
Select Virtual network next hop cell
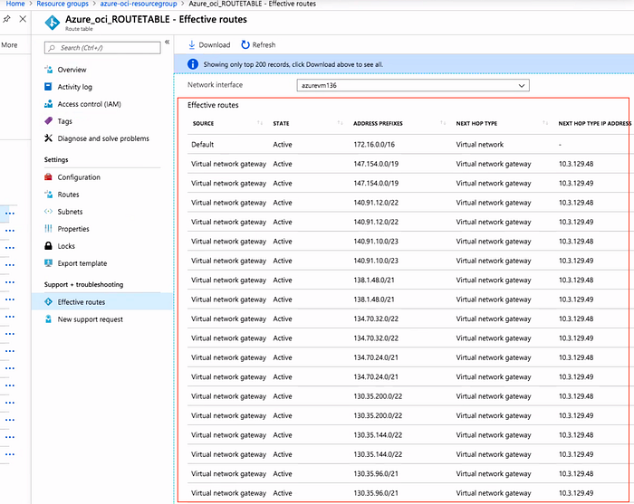(x=480, y=145)
